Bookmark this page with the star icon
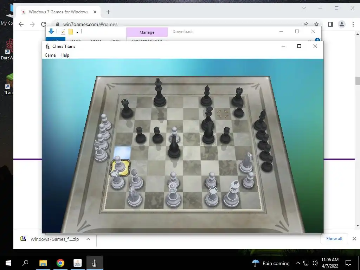 pyautogui.click(x=316, y=24)
